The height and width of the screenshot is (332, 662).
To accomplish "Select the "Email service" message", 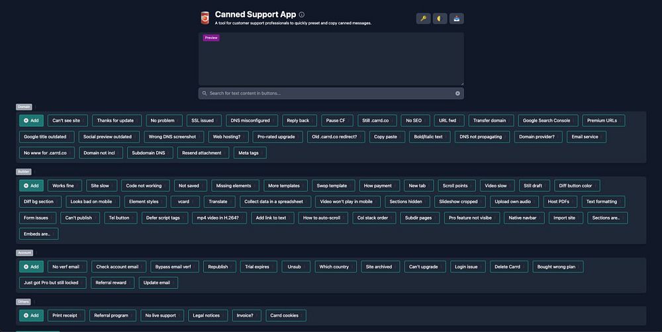I will pyautogui.click(x=587, y=137).
